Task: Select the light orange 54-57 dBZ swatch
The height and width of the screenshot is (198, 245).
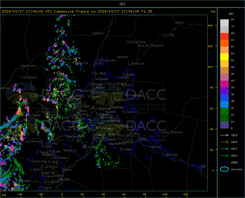Action: point(224,50)
